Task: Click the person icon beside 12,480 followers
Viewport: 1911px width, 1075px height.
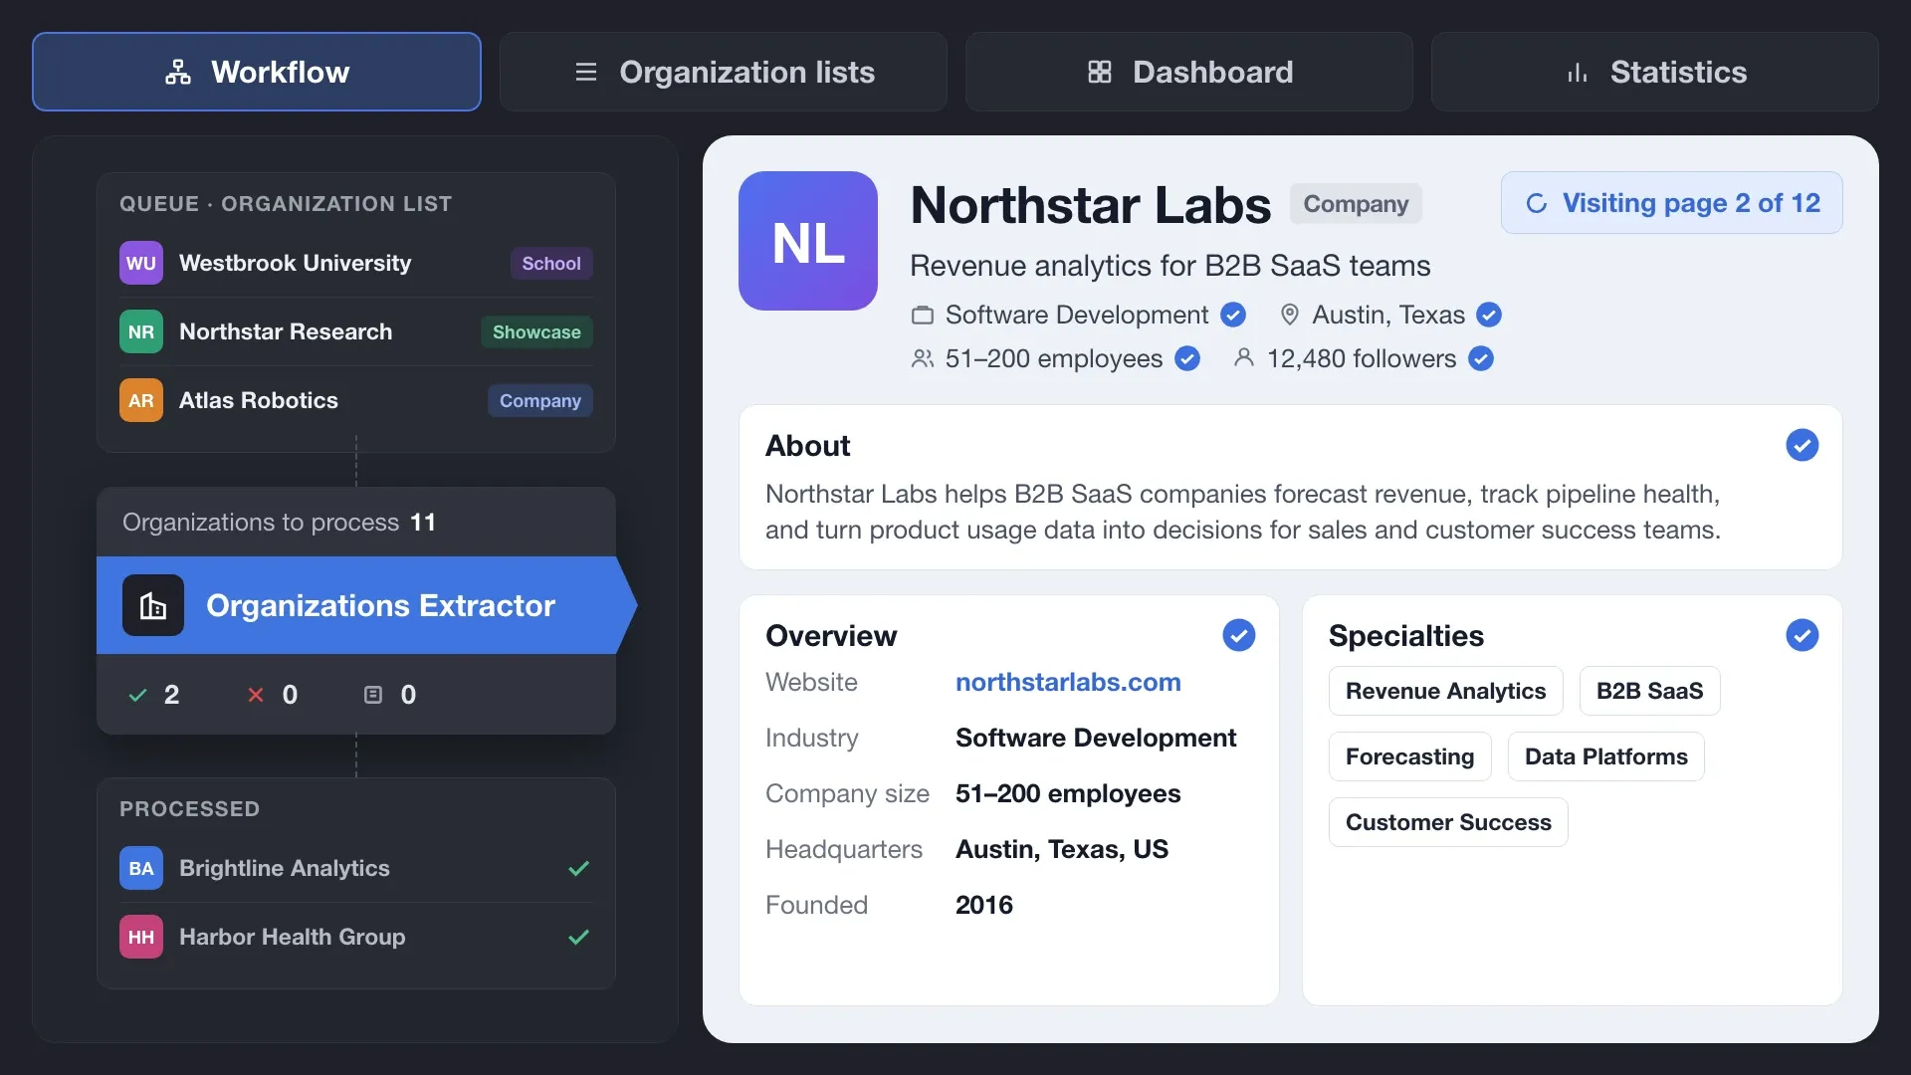Action: pos(1244,357)
